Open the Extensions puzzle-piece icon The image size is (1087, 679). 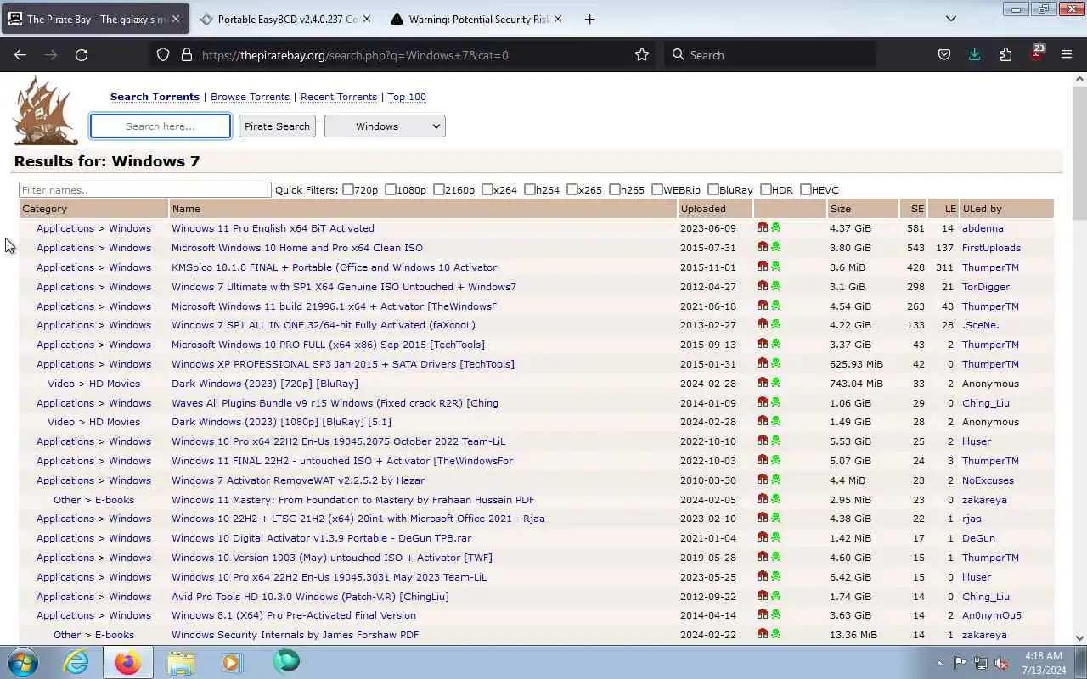coord(1005,54)
